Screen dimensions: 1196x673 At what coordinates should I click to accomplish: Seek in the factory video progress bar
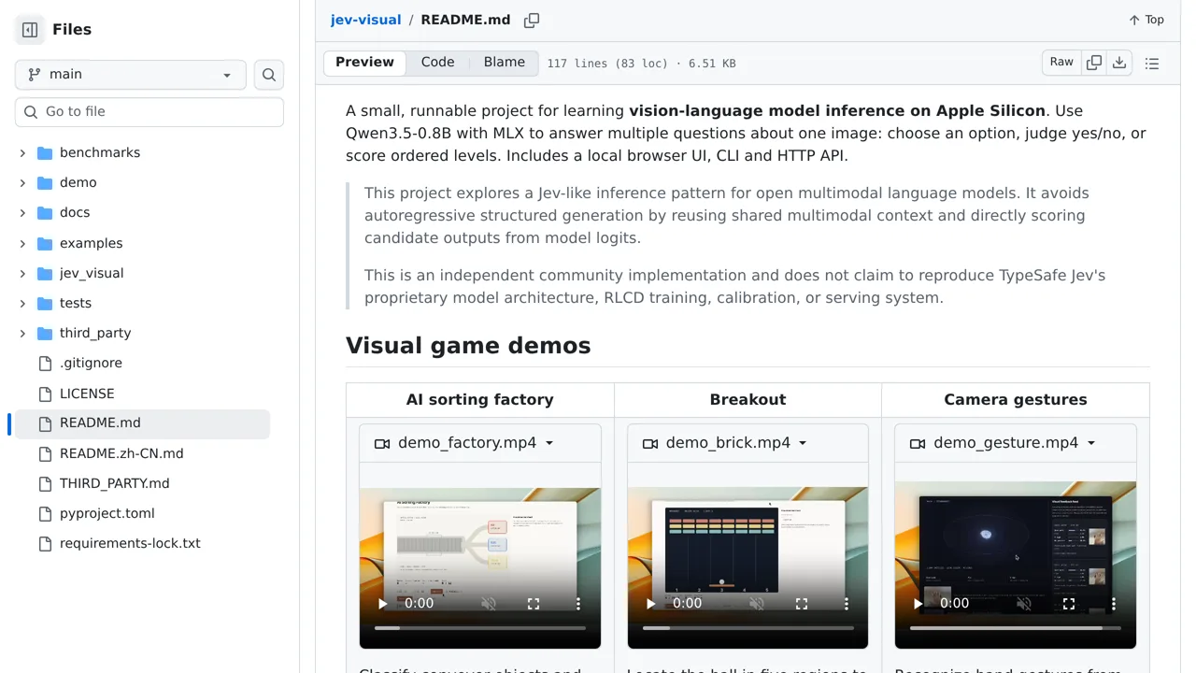(480, 628)
